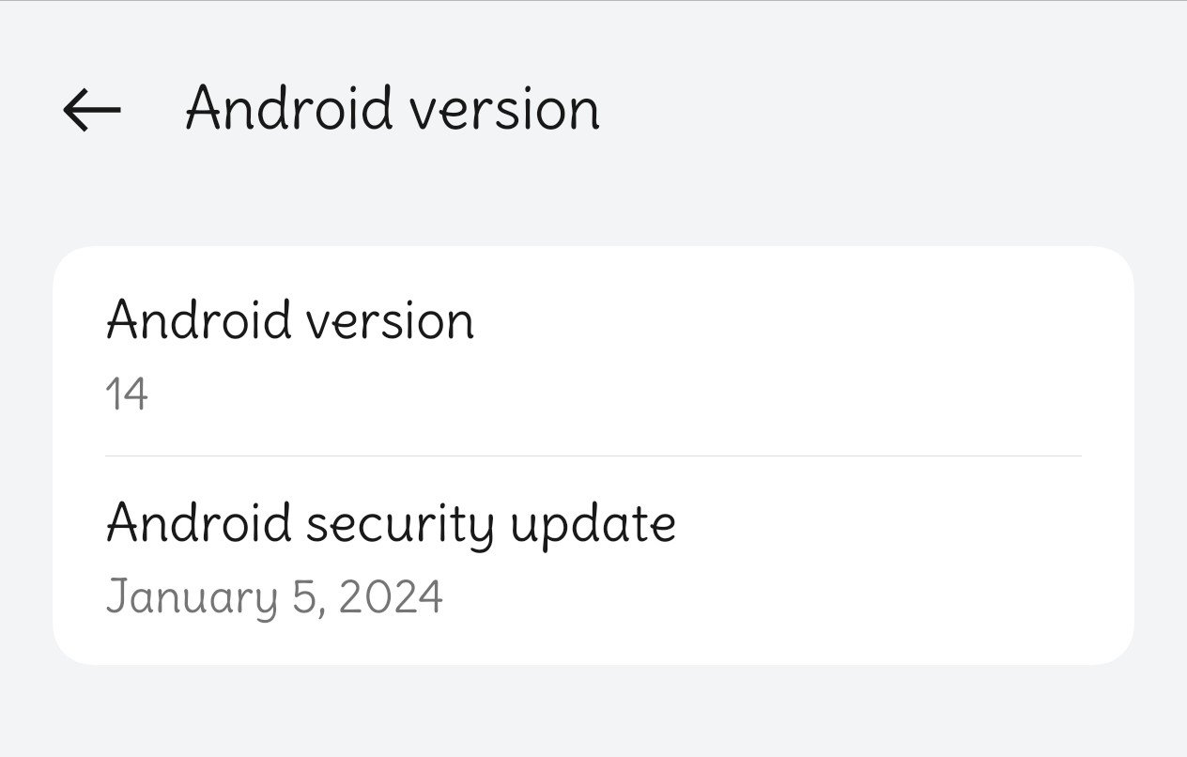This screenshot has width=1187, height=757.
Task: Tap the word "Android" in the security update label
Action: pyautogui.click(x=199, y=522)
